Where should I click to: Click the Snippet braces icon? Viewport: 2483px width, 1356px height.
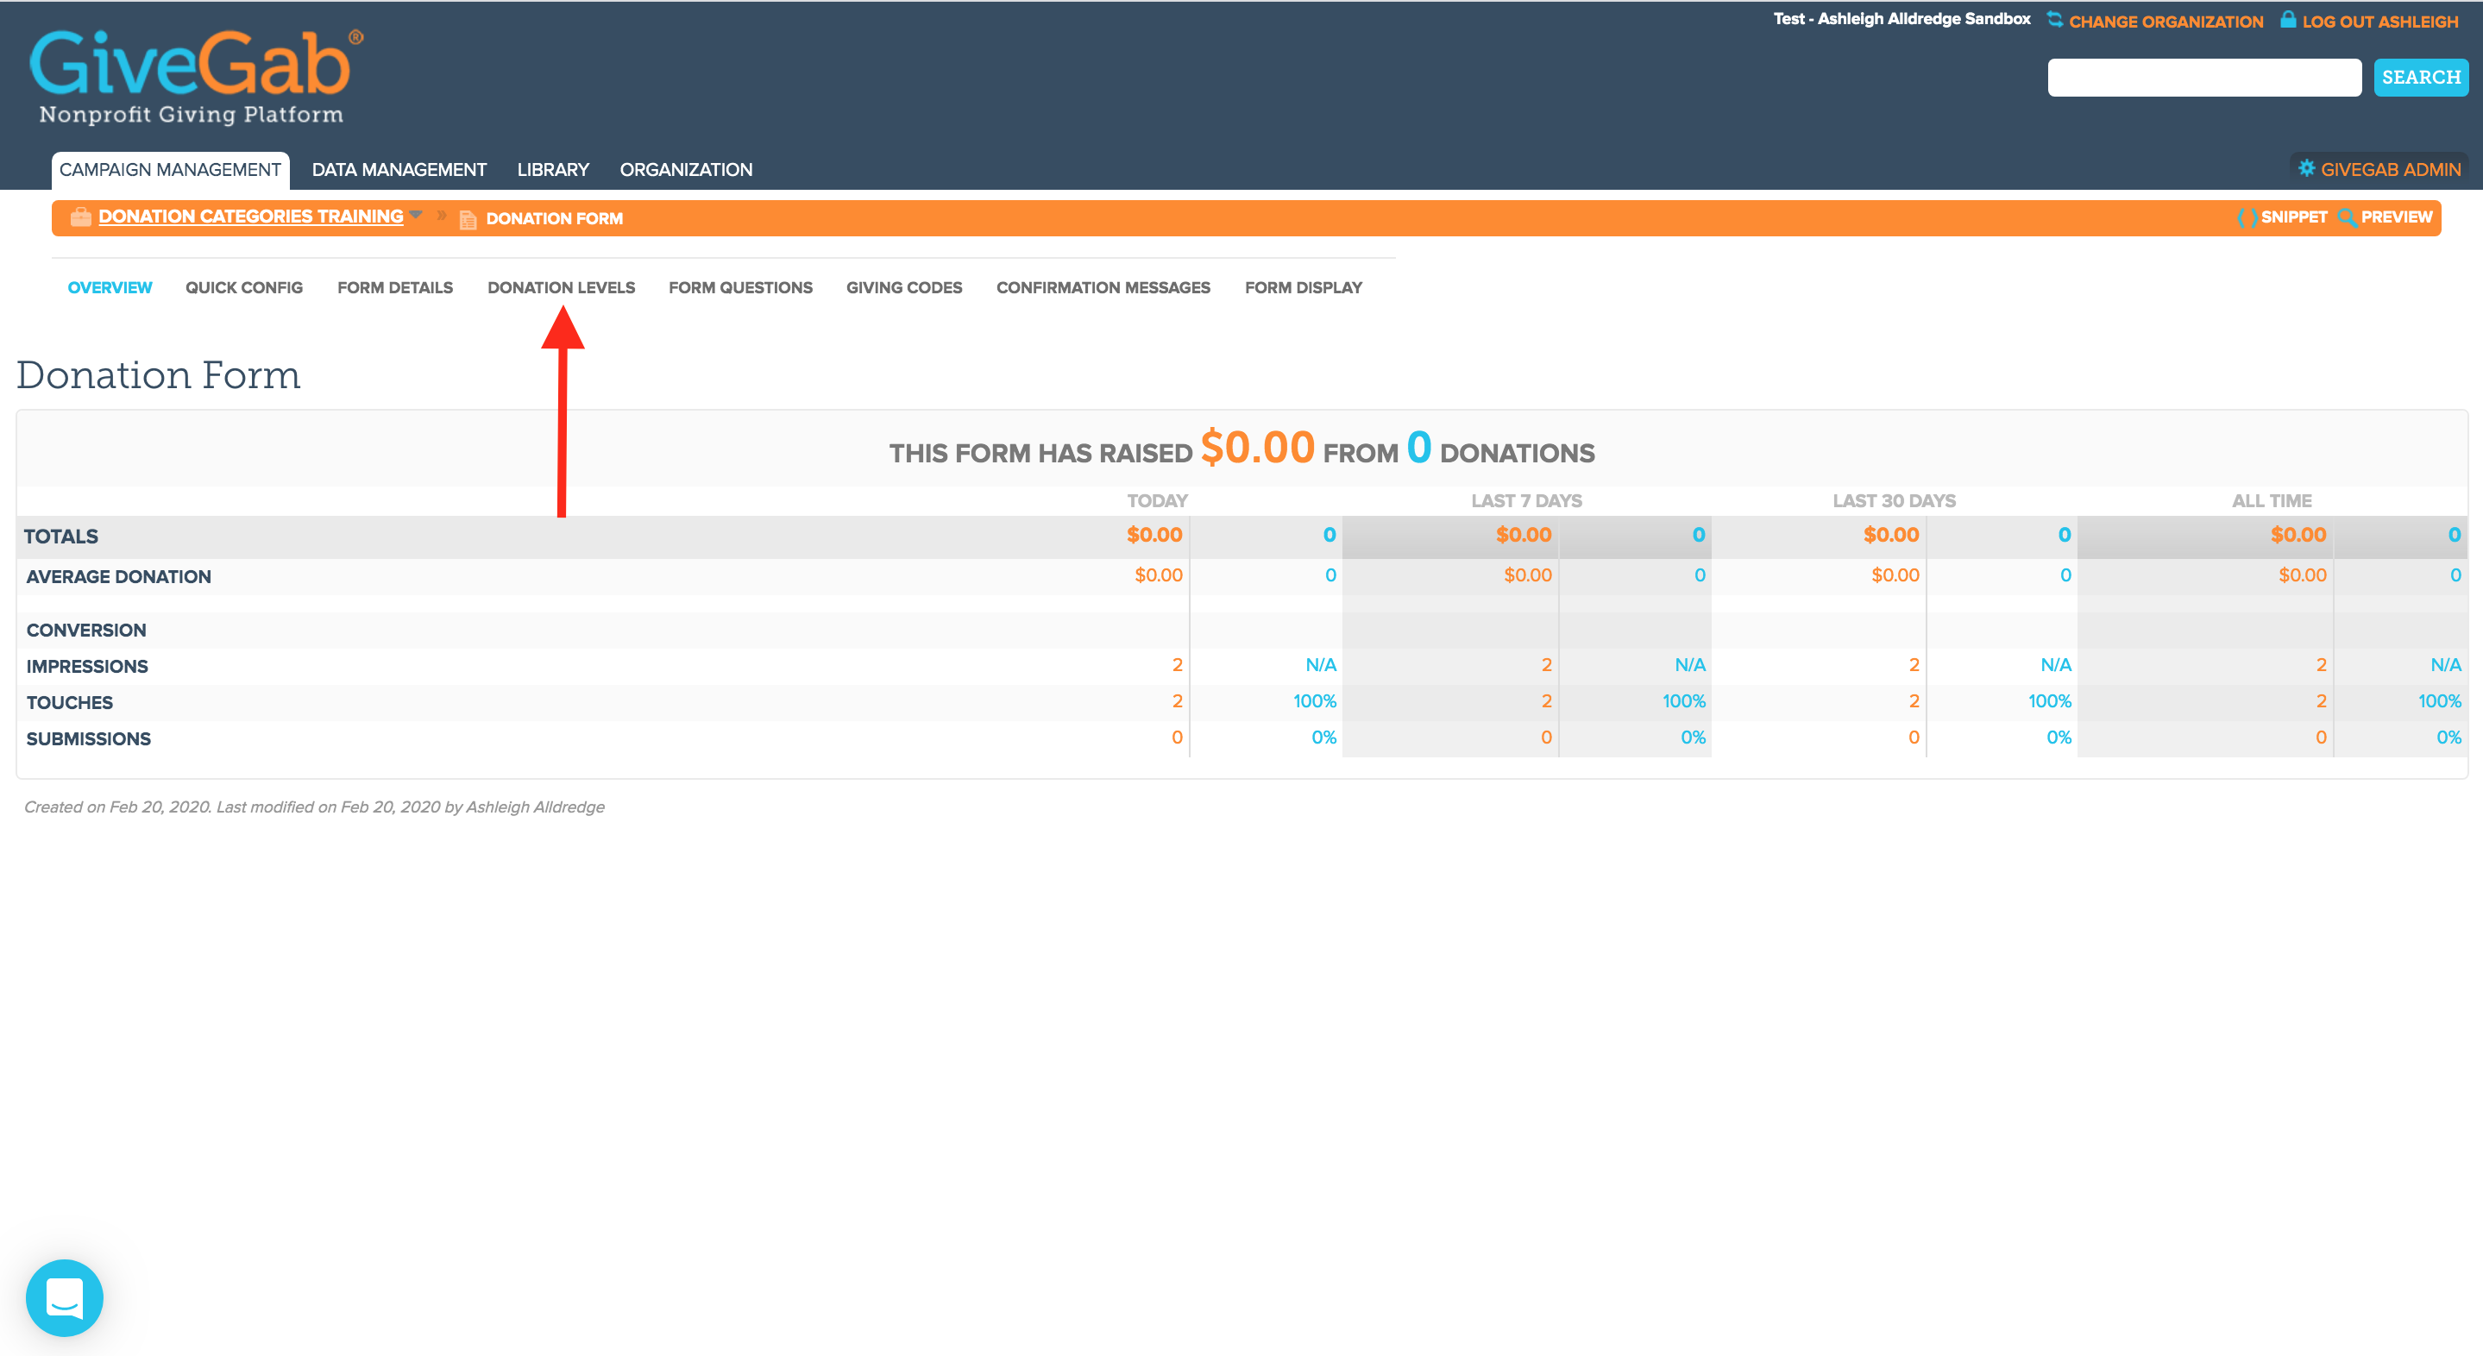[x=2246, y=218]
